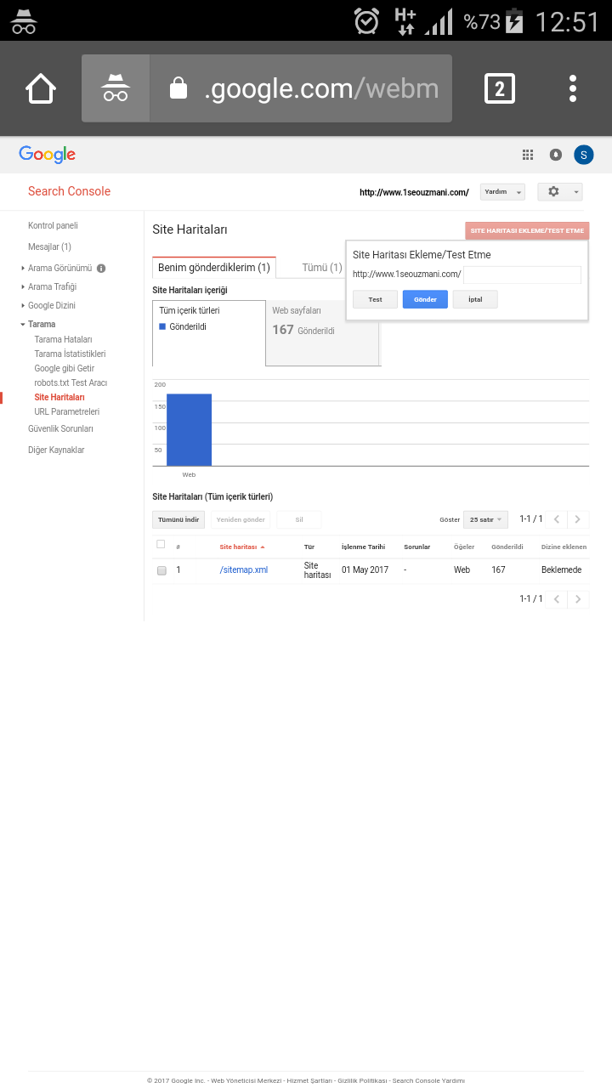Click the blue Web bar in chart
This screenshot has height=1088, width=612.
point(189,430)
